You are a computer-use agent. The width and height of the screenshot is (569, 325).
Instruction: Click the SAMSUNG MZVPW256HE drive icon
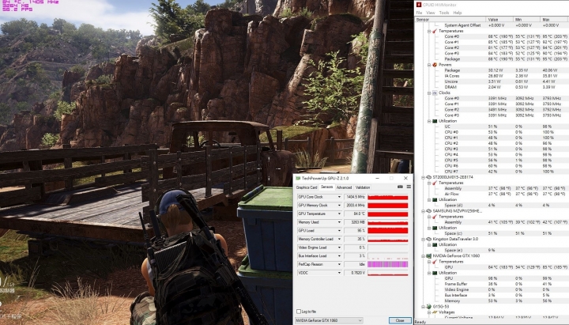[428, 211]
